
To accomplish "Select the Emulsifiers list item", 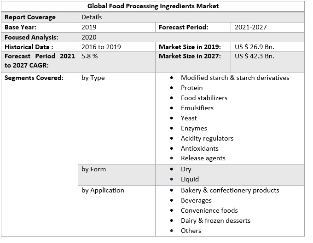I will click(x=197, y=108).
